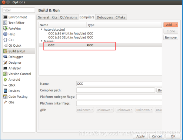This screenshot has width=183, height=140.
Task: Select the C++ braces icon
Action: pyautogui.click(x=5, y=40)
